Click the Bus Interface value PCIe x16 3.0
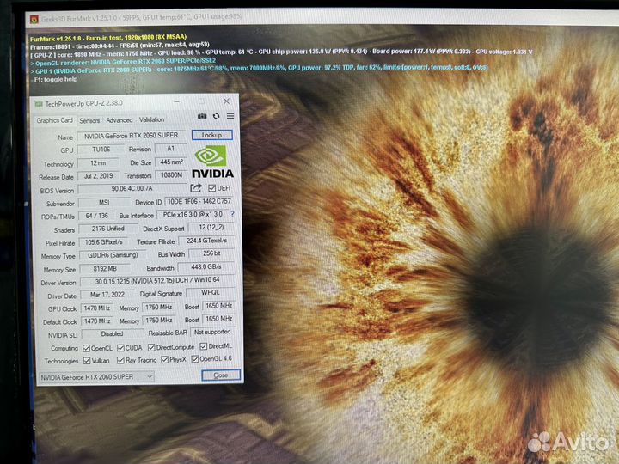 (x=193, y=214)
